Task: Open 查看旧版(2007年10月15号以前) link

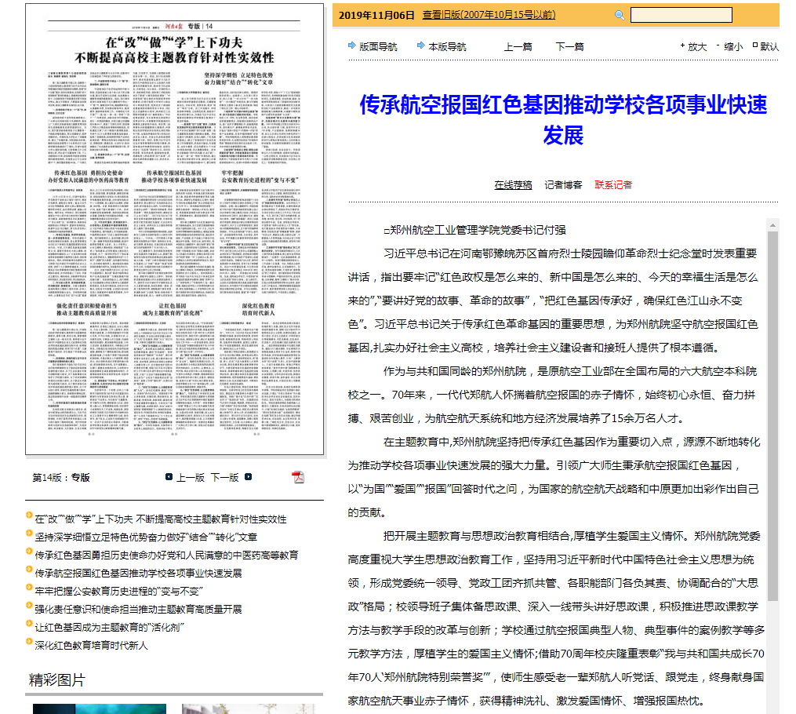Action: coord(489,15)
